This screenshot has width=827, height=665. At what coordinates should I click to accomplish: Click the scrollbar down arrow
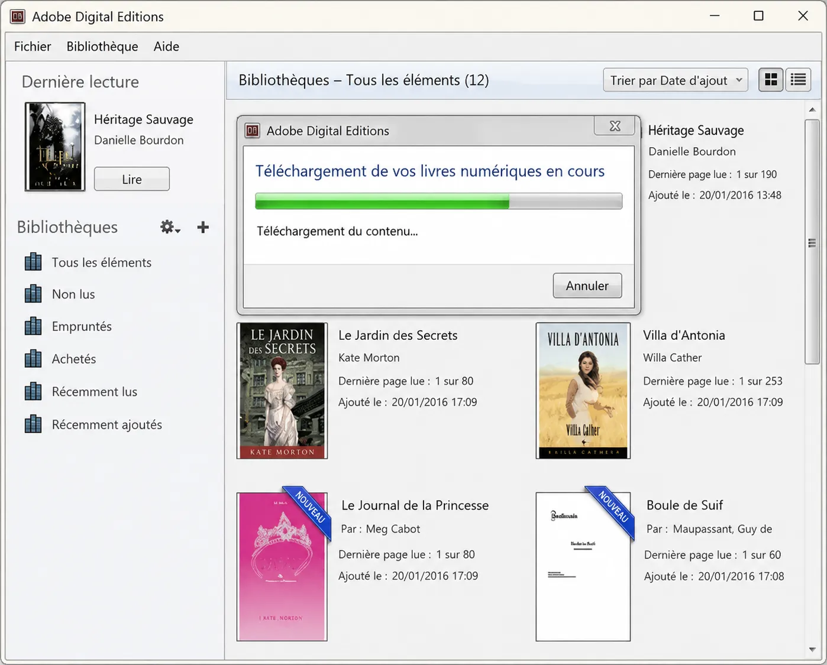(x=812, y=650)
